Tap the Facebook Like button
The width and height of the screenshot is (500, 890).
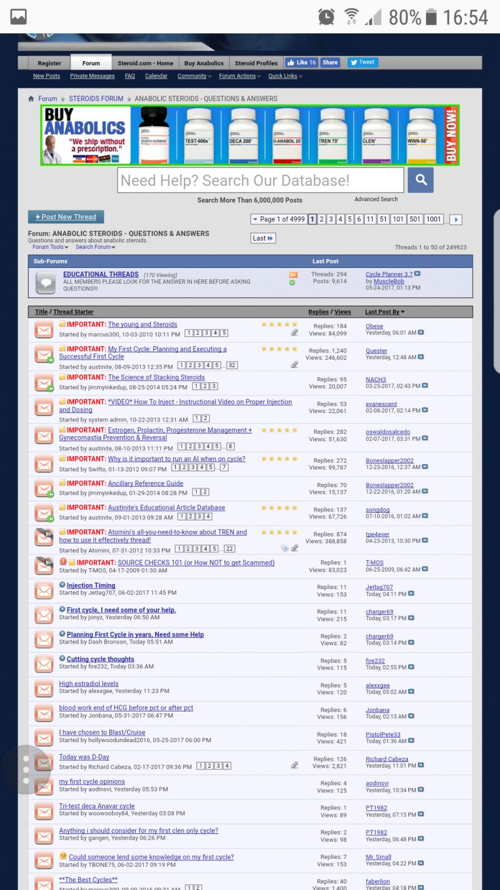click(x=301, y=63)
